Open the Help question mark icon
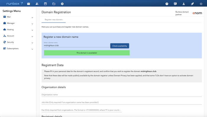 click(167, 4)
